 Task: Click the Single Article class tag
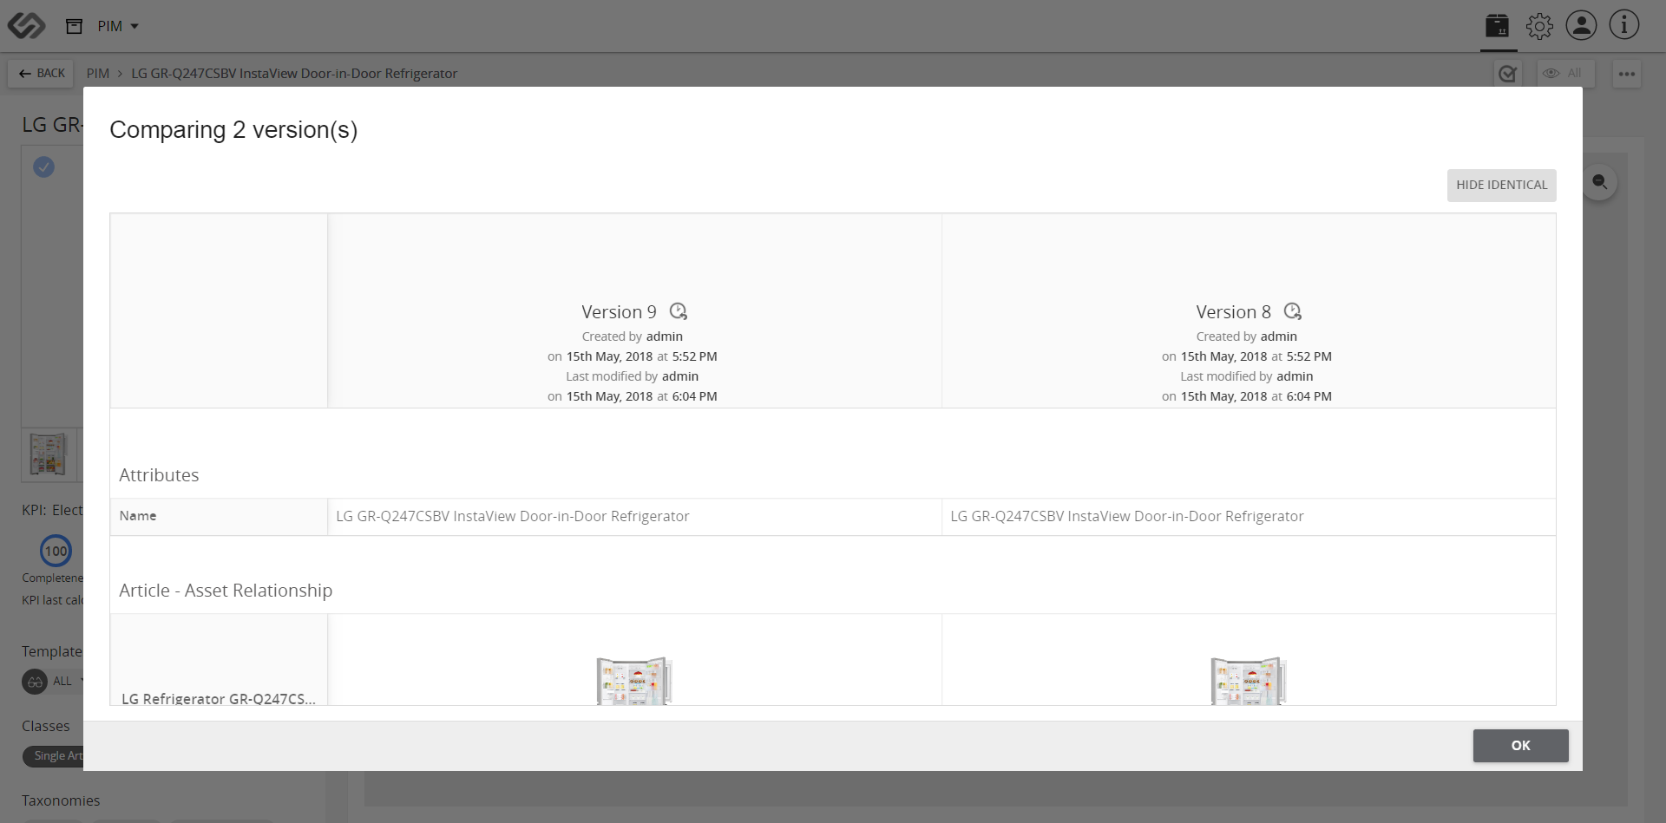click(x=54, y=755)
